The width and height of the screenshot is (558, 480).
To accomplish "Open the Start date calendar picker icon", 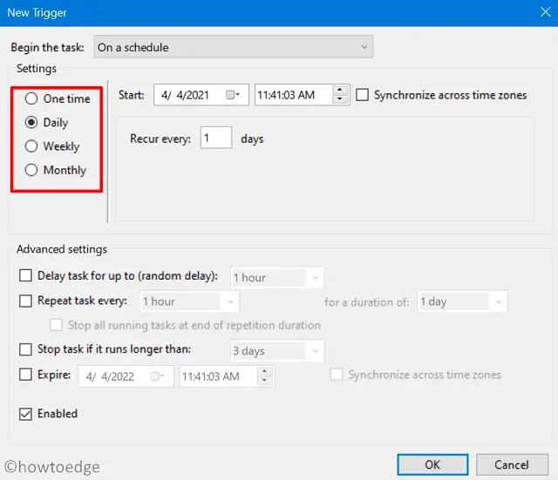I will click(233, 95).
